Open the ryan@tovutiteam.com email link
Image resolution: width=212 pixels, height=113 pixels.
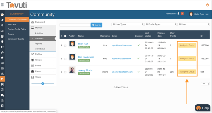point(122,45)
